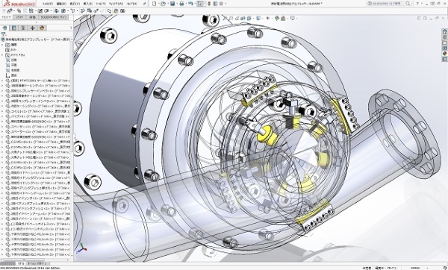Click the New document icon

[x=155, y=4]
